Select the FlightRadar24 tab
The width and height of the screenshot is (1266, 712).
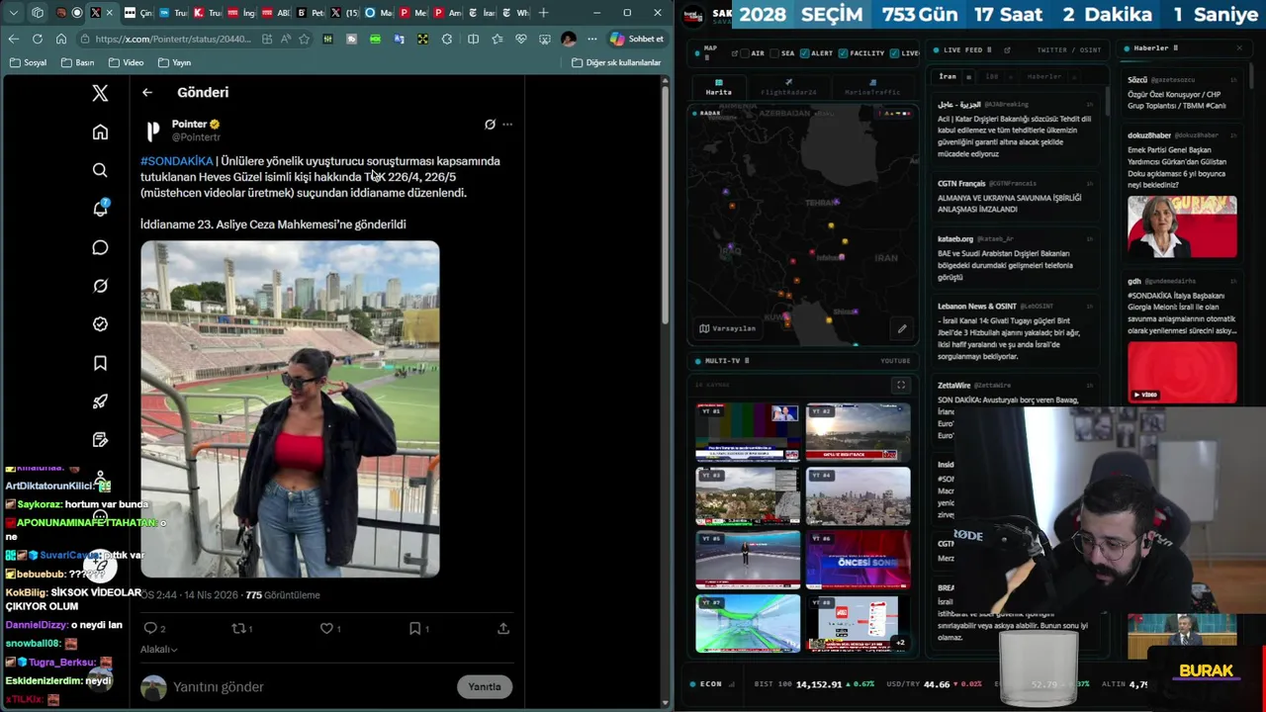[788, 87]
